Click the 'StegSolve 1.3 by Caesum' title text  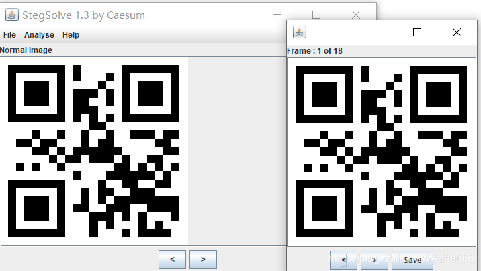click(x=83, y=15)
